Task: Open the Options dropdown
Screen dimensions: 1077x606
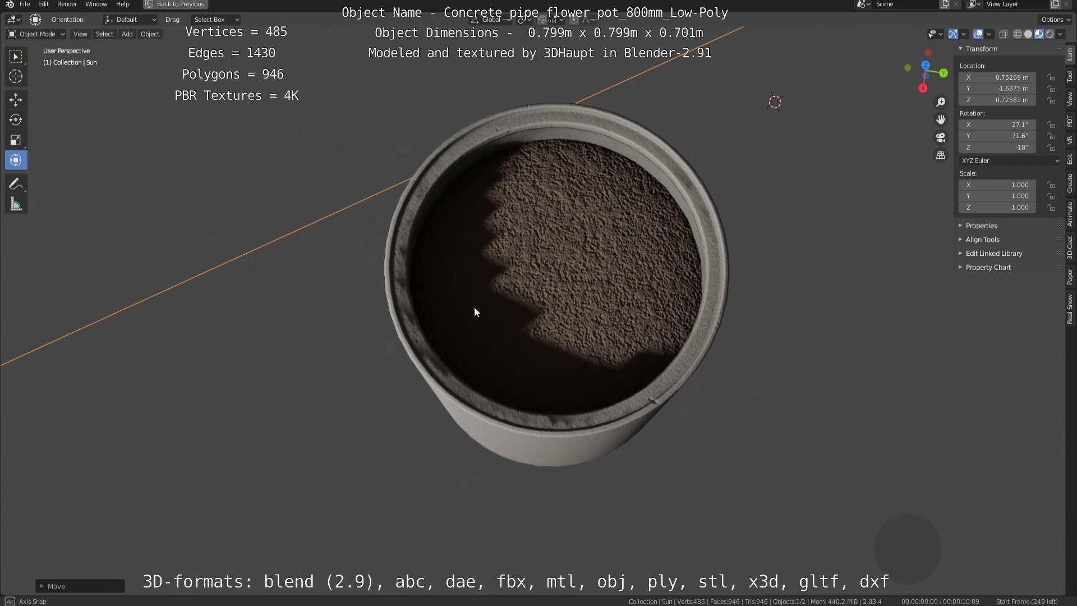Action: coord(1055,20)
